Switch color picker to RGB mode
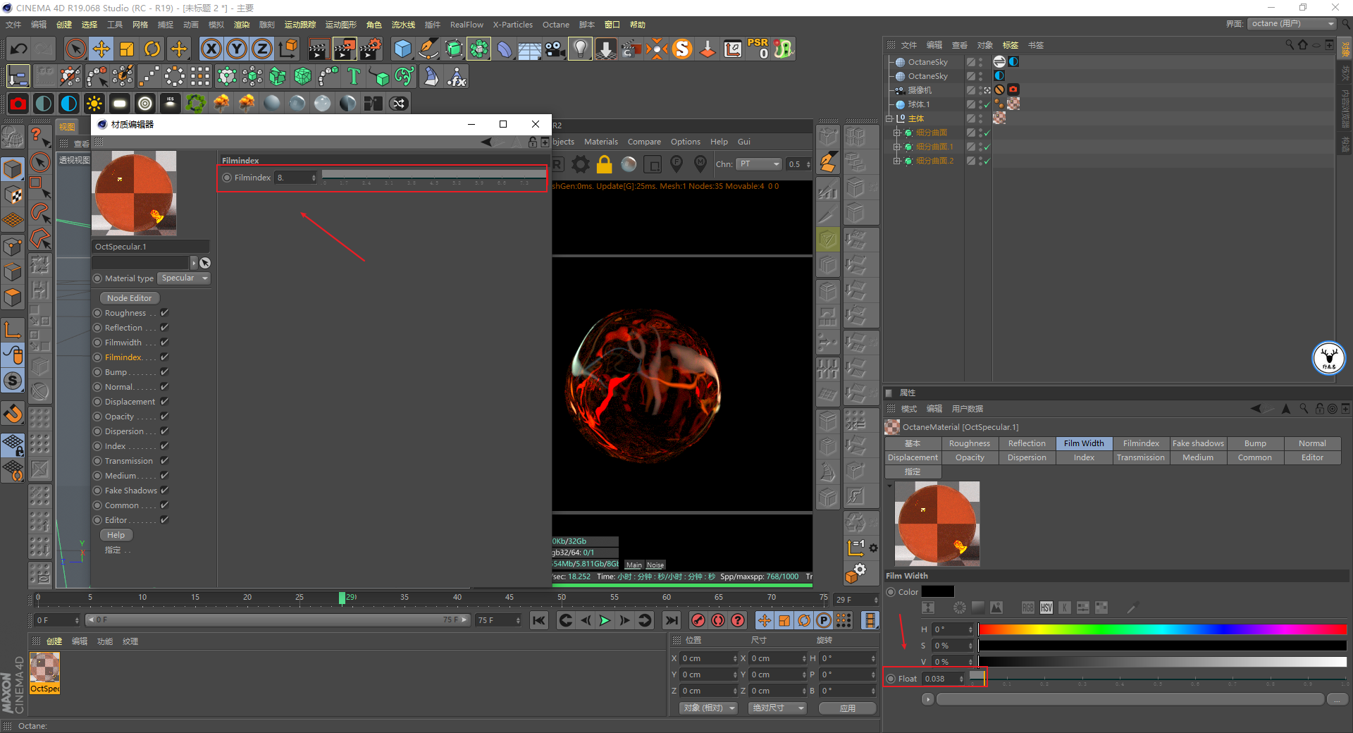1353x733 pixels. coord(1028,608)
